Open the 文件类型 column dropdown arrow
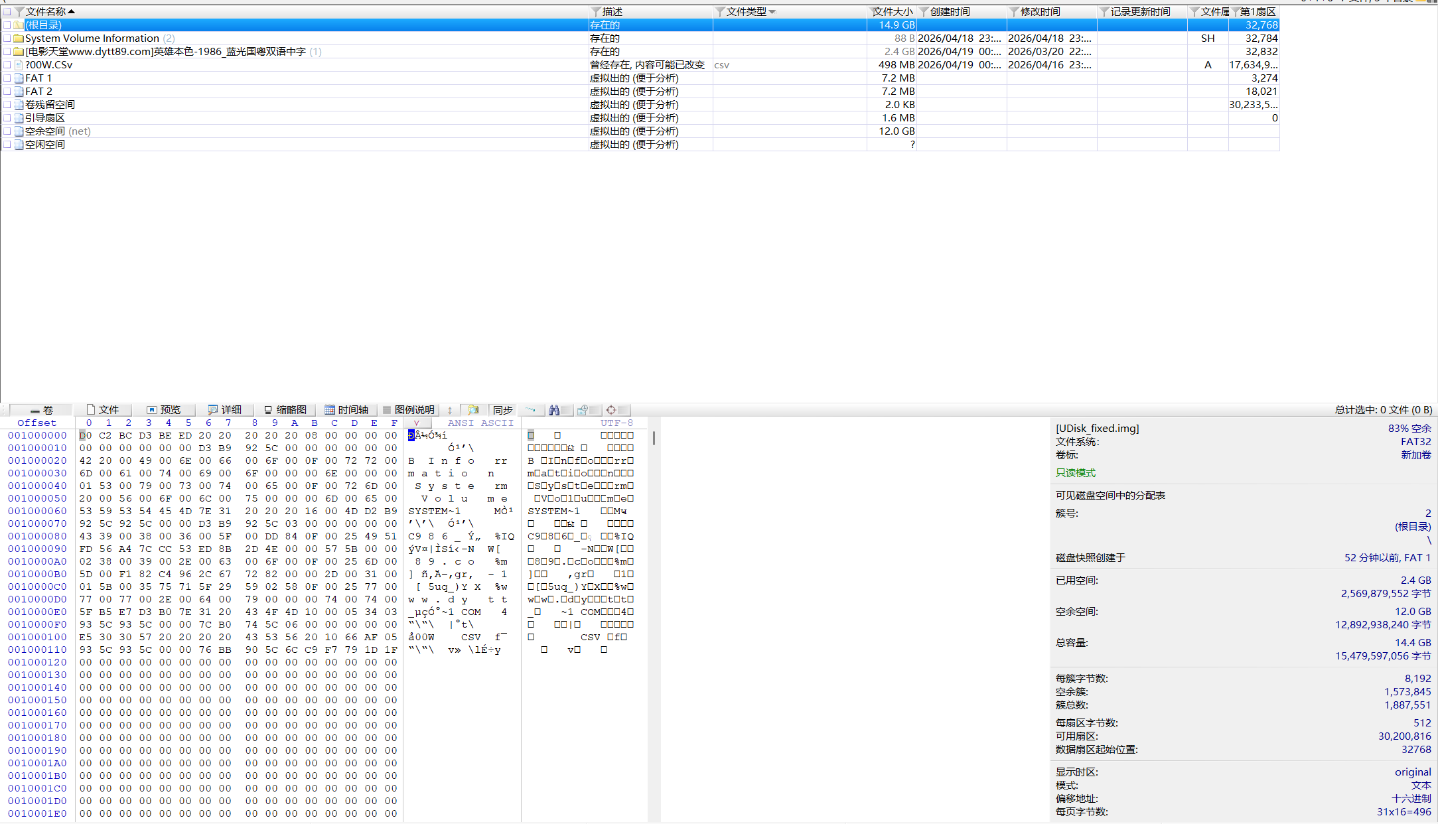1438x824 pixels. (772, 12)
